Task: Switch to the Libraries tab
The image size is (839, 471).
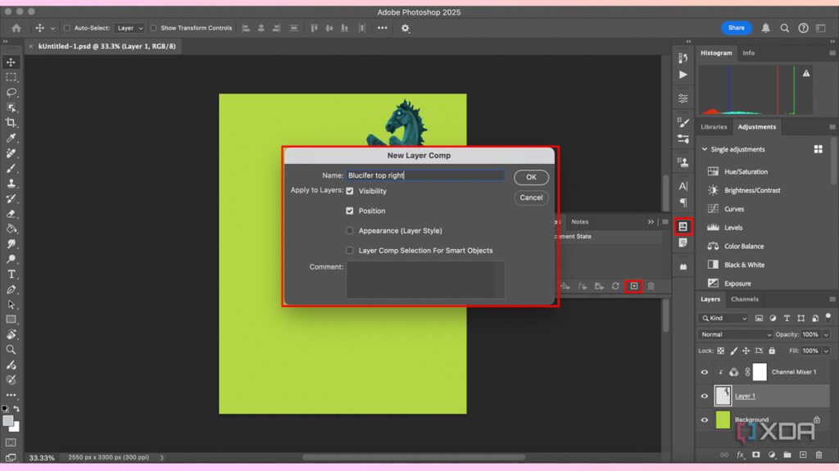Action: pyautogui.click(x=714, y=127)
